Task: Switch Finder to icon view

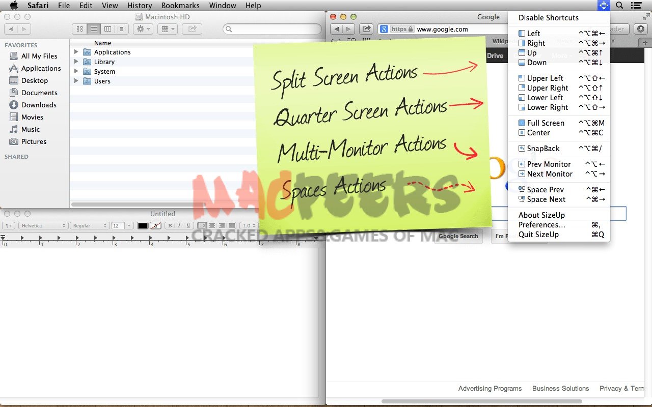Action: (x=79, y=30)
